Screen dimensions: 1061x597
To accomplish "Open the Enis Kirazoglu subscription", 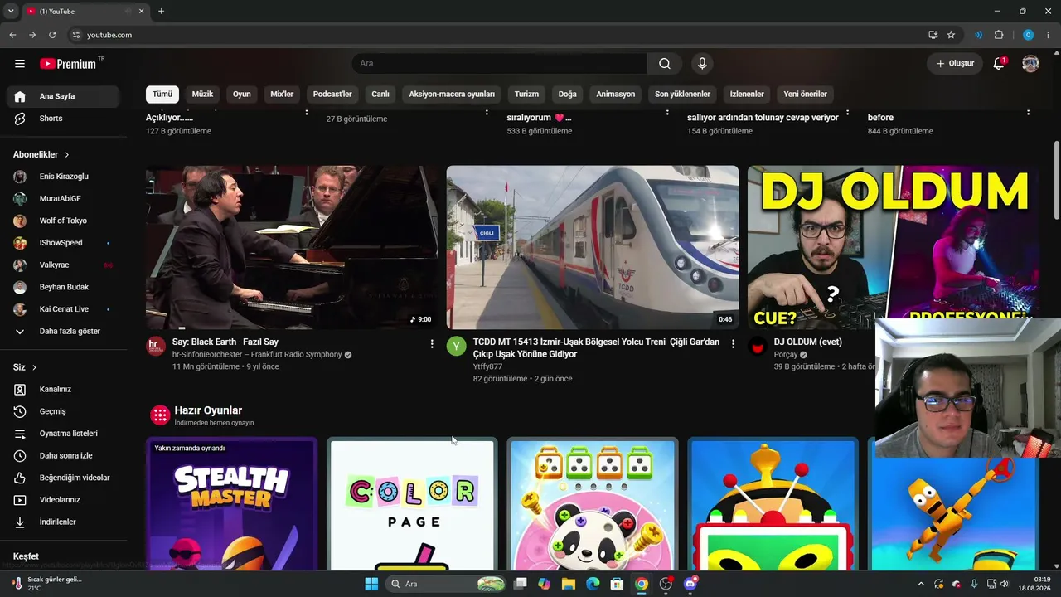I will click(x=63, y=177).
